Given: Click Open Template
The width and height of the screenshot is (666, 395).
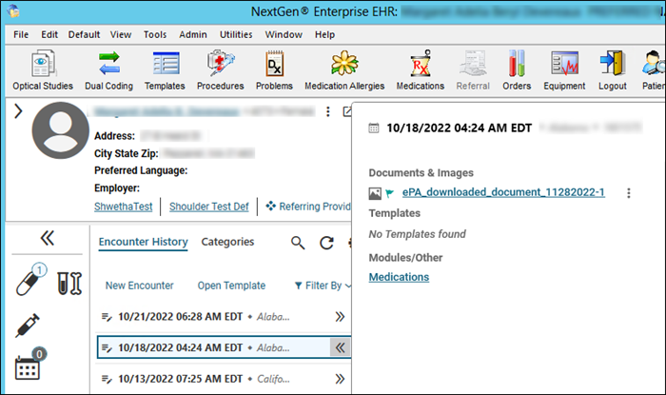Looking at the screenshot, I should click(231, 286).
